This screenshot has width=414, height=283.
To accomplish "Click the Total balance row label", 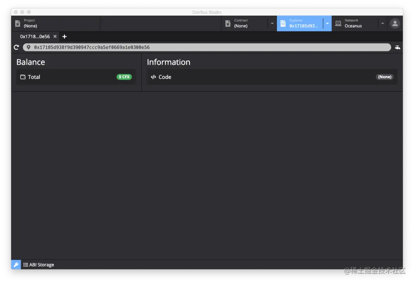I will pyautogui.click(x=34, y=77).
